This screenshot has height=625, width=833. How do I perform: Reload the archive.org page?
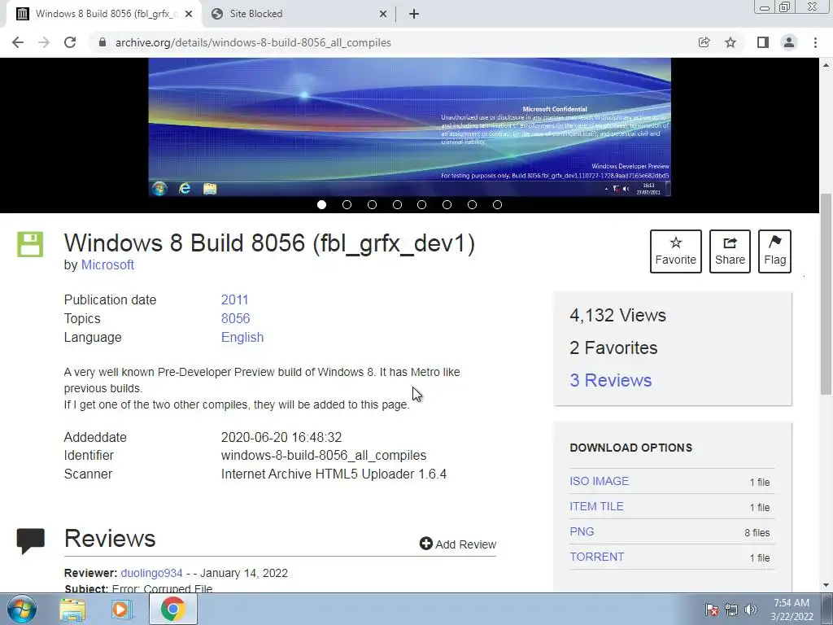point(70,42)
